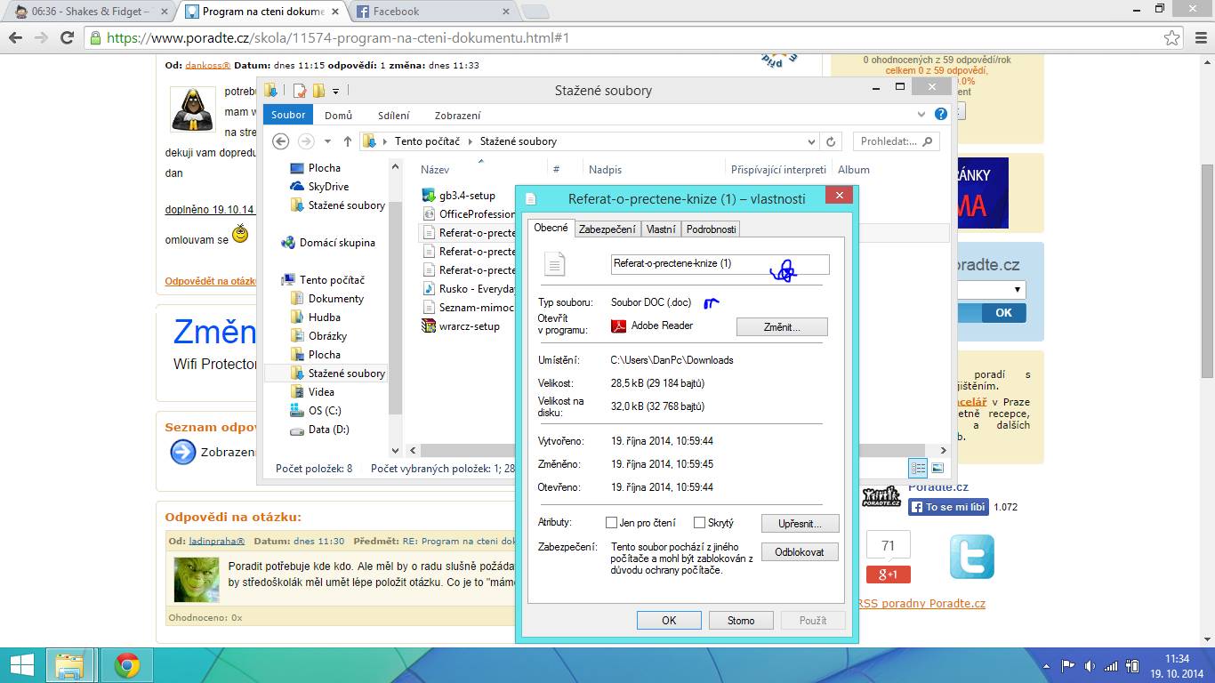Switch to Podrobnosti tab in properties dialog
The height and width of the screenshot is (683, 1215).
pyautogui.click(x=711, y=229)
